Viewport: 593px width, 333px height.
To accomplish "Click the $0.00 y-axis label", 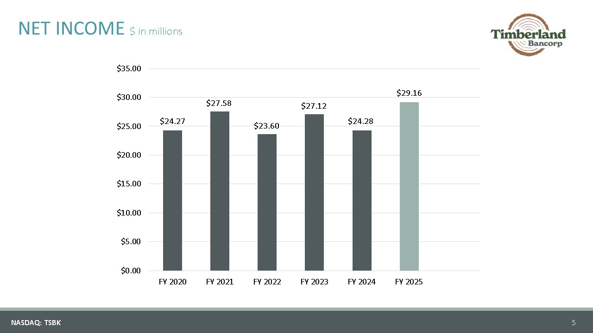I will 131,271.
